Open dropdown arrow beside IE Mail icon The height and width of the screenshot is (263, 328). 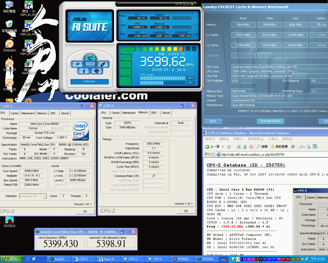point(304,147)
